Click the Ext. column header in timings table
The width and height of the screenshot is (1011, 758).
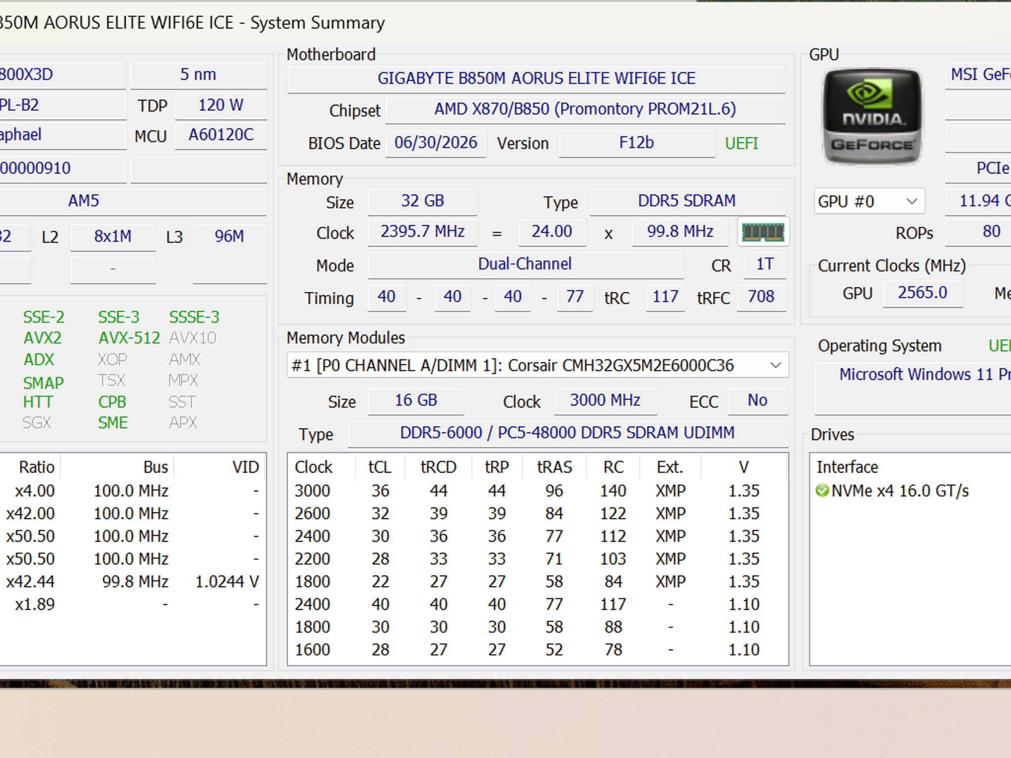[670, 467]
